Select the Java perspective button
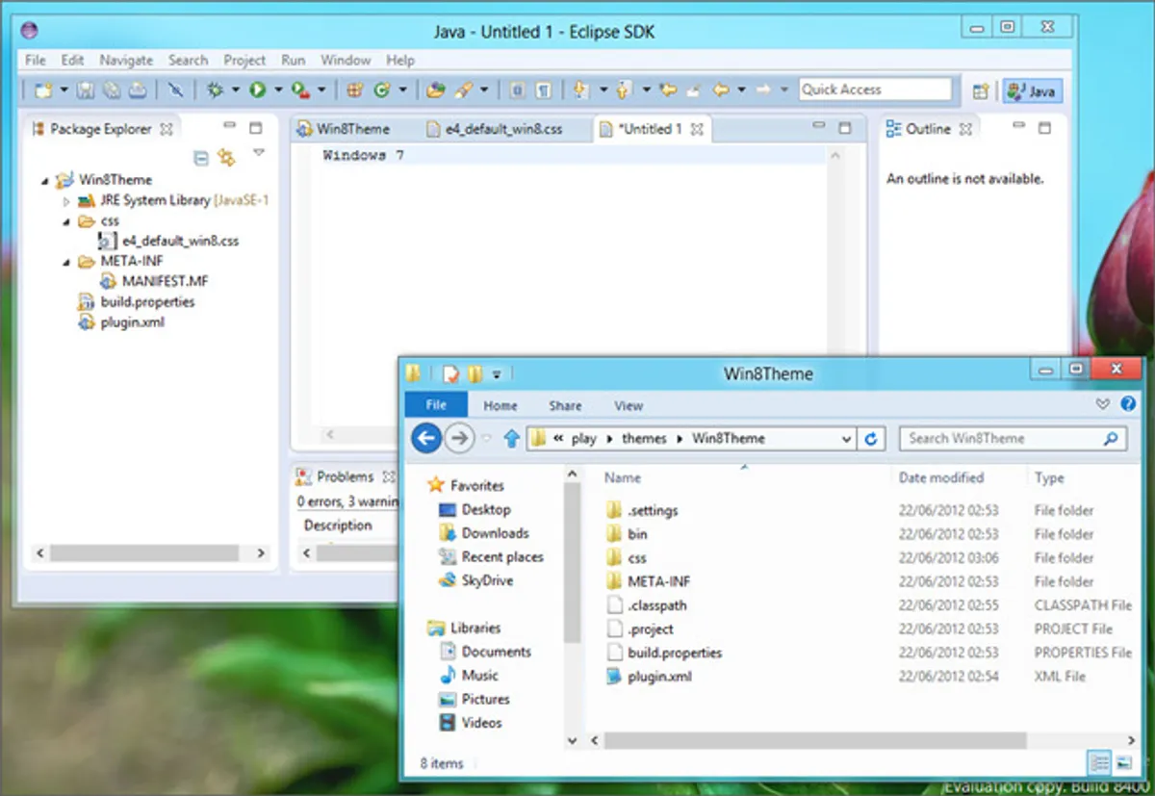The width and height of the screenshot is (1155, 796). tap(1032, 91)
